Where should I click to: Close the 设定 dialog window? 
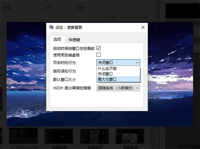143,27
